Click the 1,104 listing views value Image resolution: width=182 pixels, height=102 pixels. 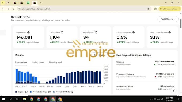(55, 37)
